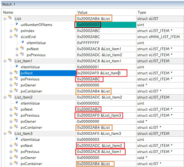This screenshot has height=167, width=184.
Task: Collapse the xListEnd node
Action: pyautogui.click(x=11, y=37)
